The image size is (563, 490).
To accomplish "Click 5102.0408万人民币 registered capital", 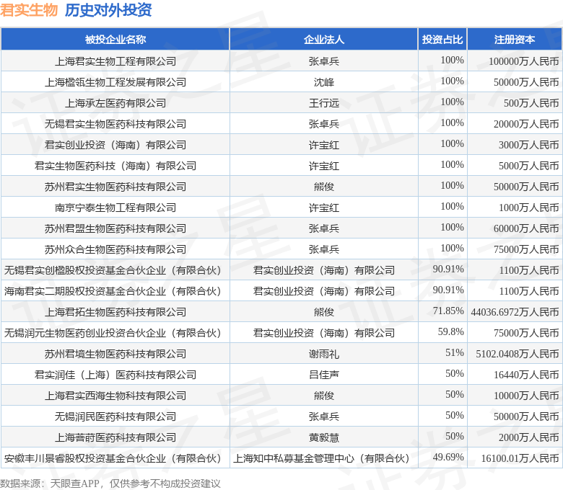I will point(518,354).
